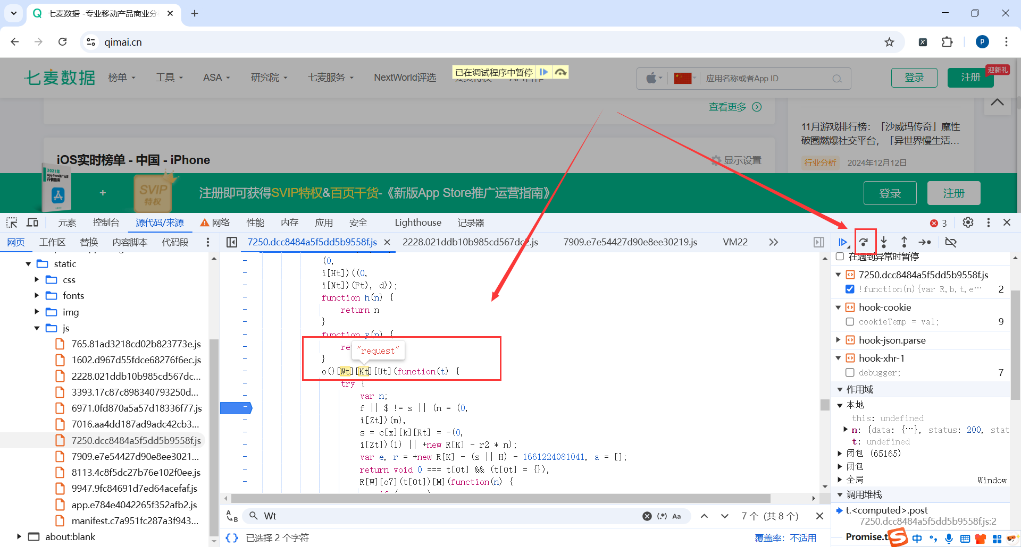Toggle match case in search
Image resolution: width=1021 pixels, height=547 pixels.
[x=676, y=516]
